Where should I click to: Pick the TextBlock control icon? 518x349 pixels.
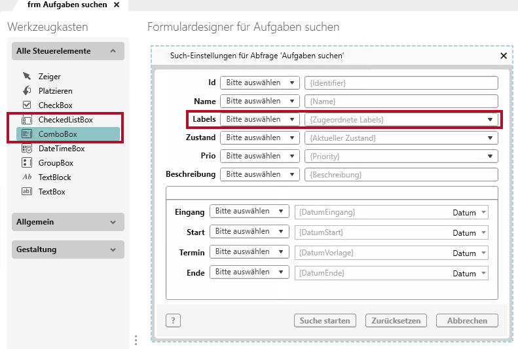pyautogui.click(x=27, y=177)
